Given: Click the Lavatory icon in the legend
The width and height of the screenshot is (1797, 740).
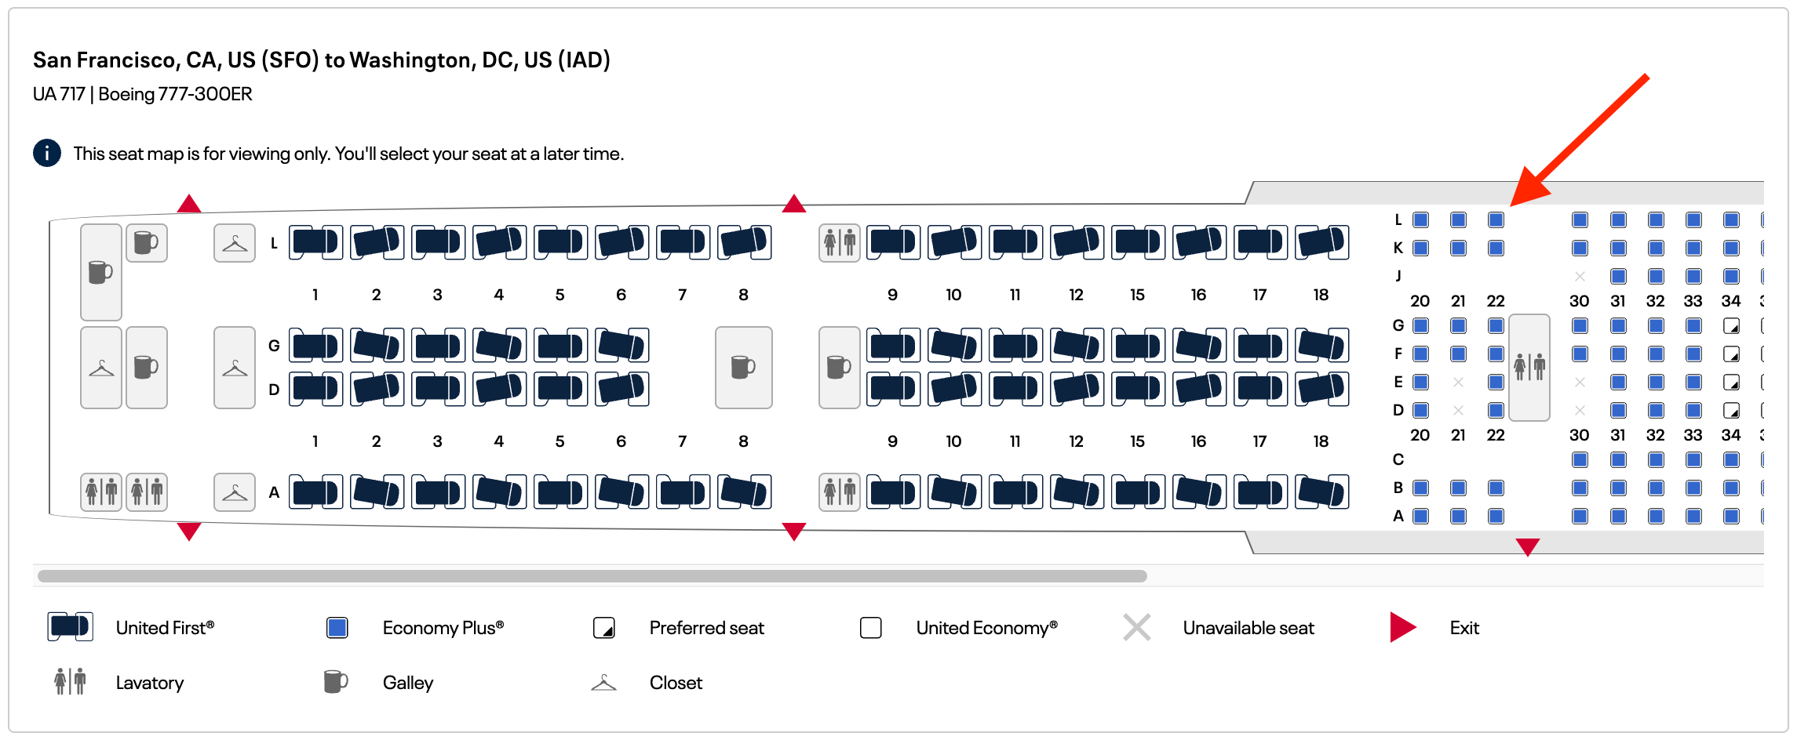Looking at the screenshot, I should (69, 682).
